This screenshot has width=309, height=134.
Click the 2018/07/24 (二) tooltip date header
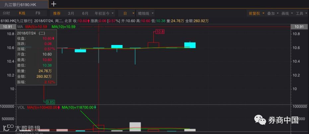click(x=31, y=33)
